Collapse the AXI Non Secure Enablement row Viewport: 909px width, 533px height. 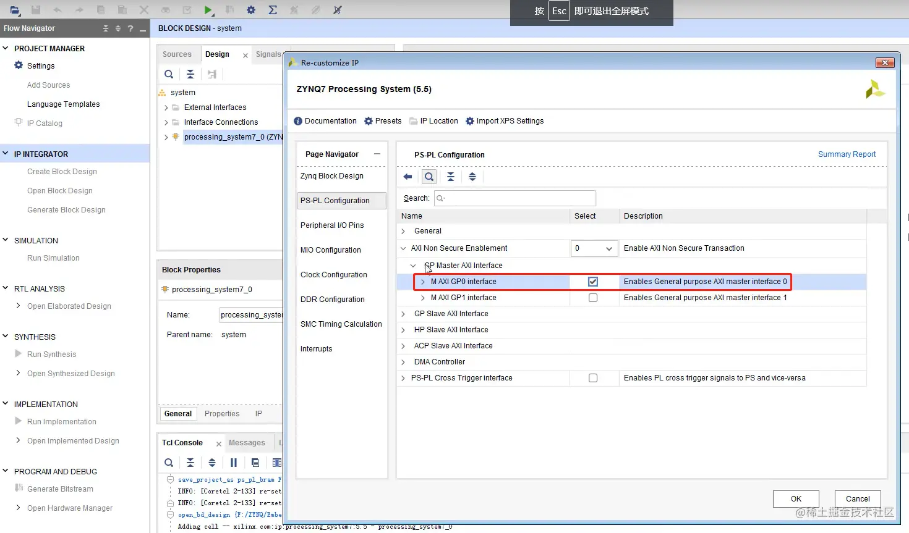[403, 248]
